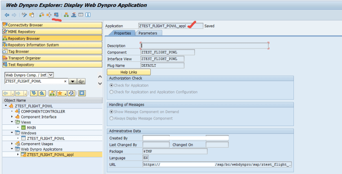This screenshot has width=342, height=174.
Task: Click the collapse all nodes icon
Action: pos(42,93)
